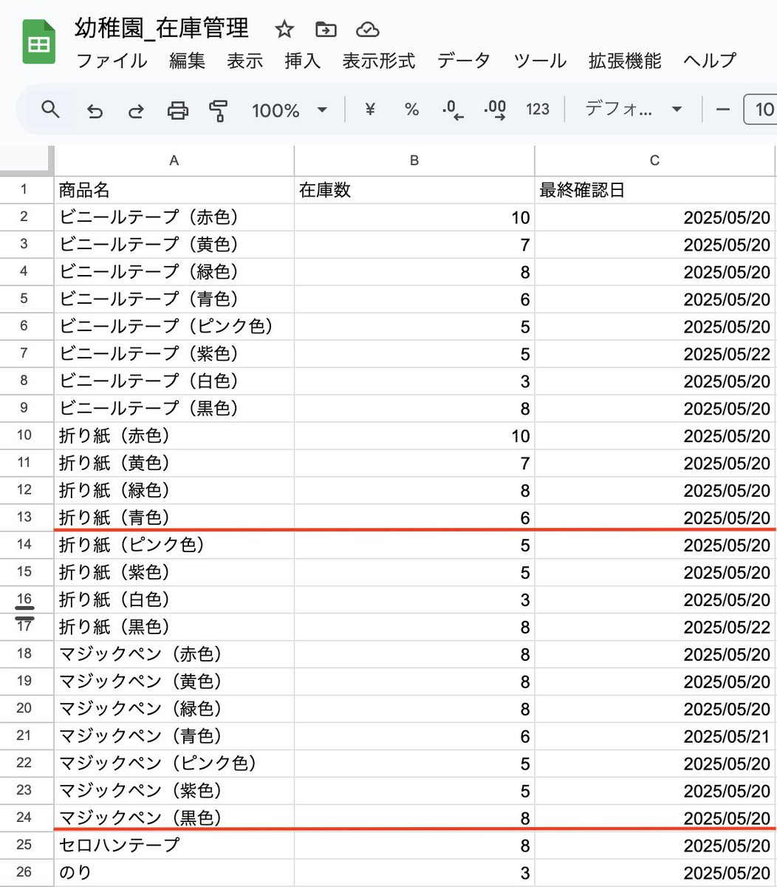Select cell セロハンテープ

pyautogui.click(x=174, y=845)
